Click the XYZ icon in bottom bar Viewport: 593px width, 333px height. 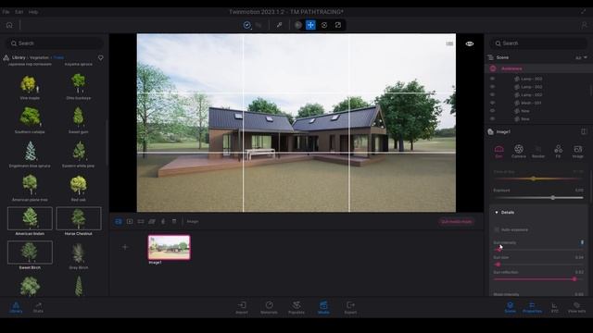(554, 307)
